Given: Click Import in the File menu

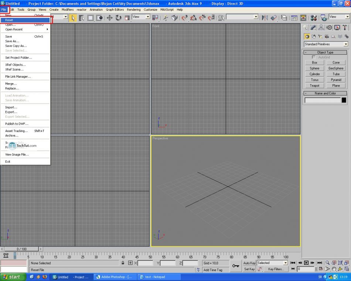Looking at the screenshot, I should tap(11, 107).
